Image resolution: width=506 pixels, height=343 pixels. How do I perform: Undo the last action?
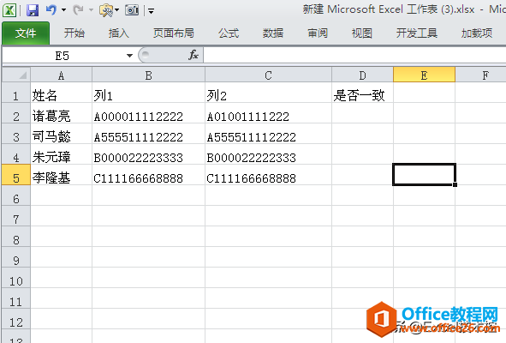pos(51,10)
